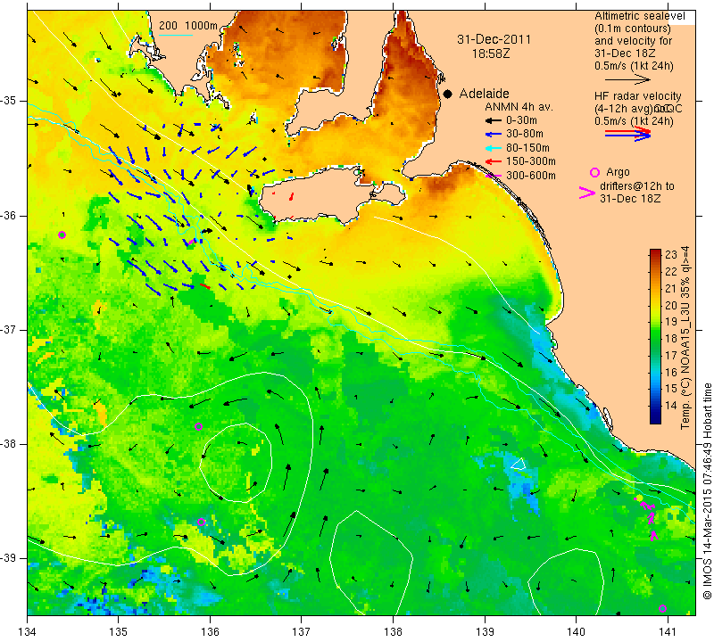Click the dark red top of temperature colorbar

(x=655, y=252)
